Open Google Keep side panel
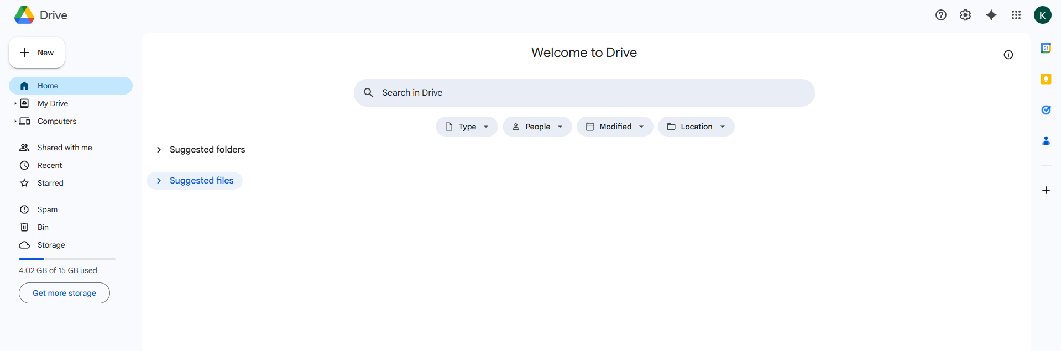Viewport: 1061px width, 351px height. coord(1046,79)
